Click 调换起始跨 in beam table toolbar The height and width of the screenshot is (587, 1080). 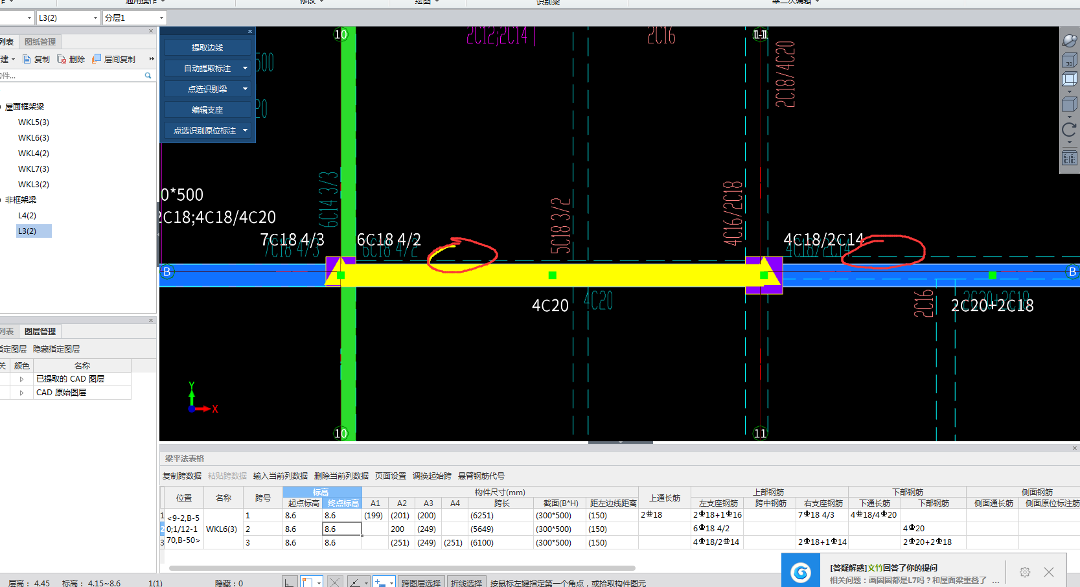click(x=432, y=476)
